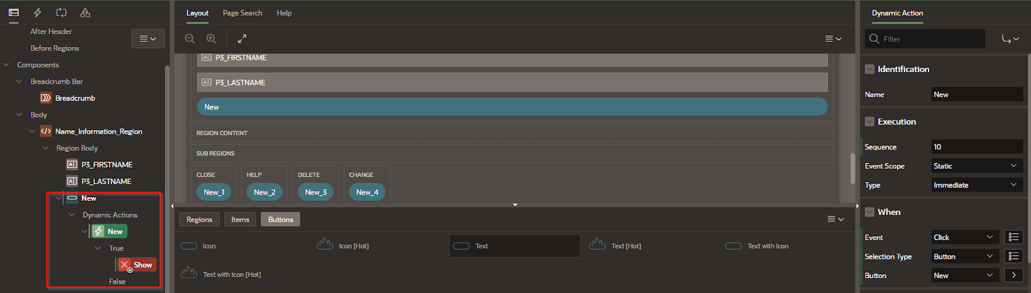Viewport: 1031px width, 293px height.
Task: Go to the referenced button component arrow
Action: [x=1014, y=276]
